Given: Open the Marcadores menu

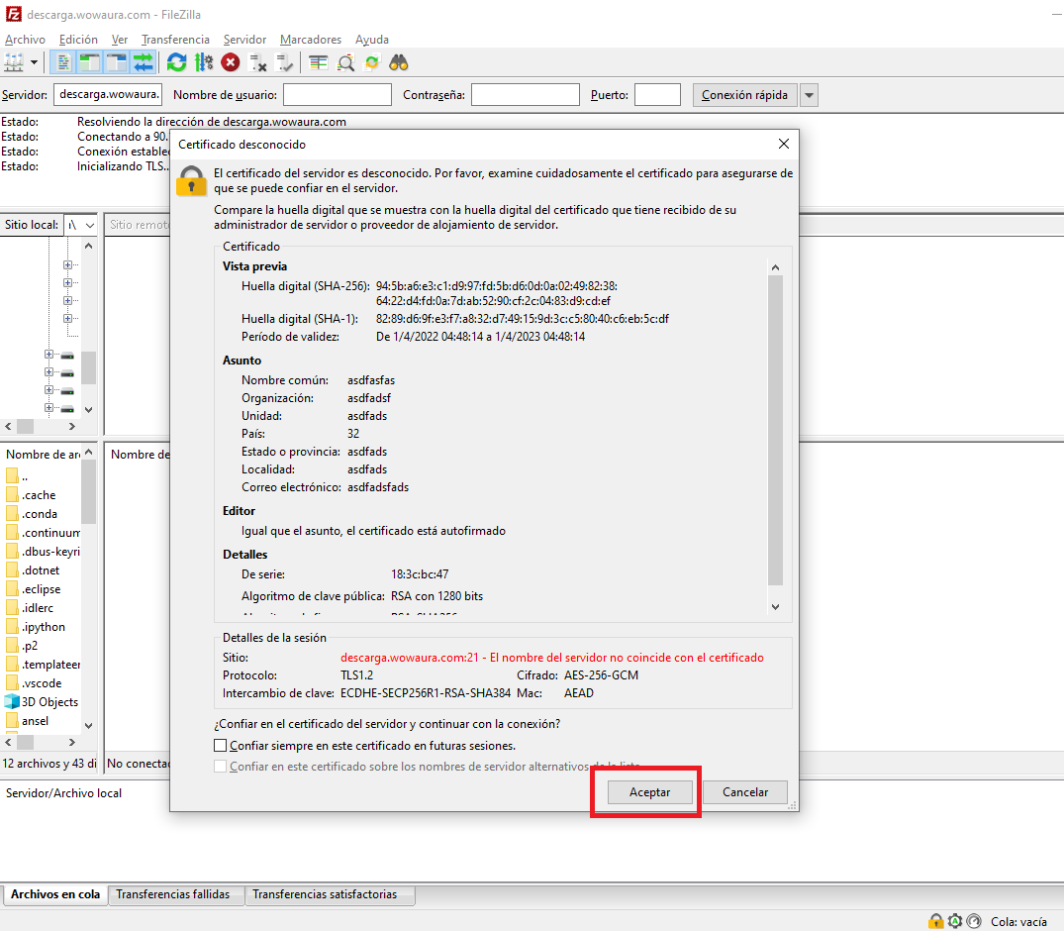Looking at the screenshot, I should 311,40.
